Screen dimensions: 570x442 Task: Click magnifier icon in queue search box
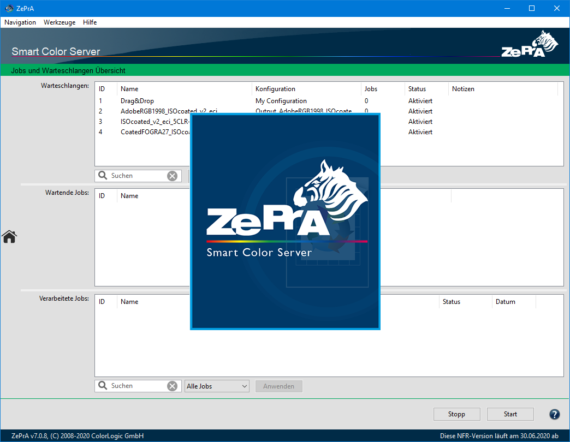click(103, 176)
